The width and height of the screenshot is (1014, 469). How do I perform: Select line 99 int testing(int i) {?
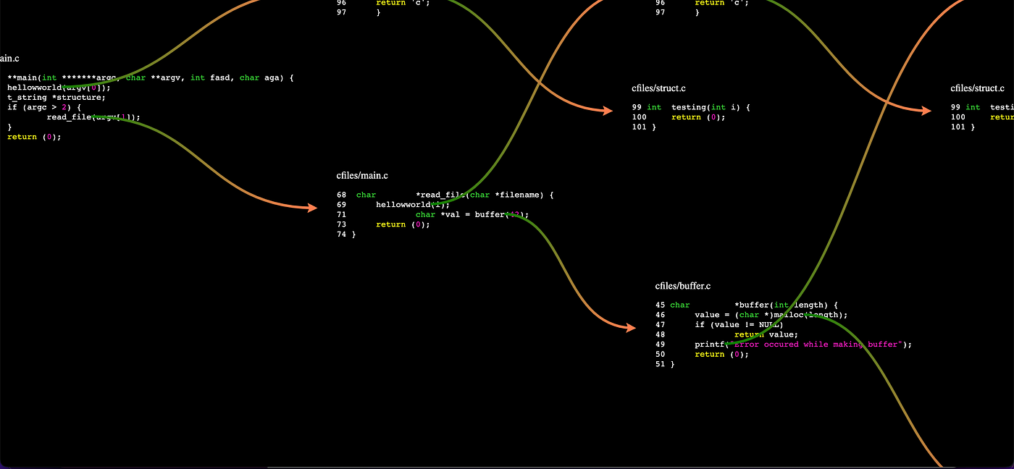click(x=691, y=107)
